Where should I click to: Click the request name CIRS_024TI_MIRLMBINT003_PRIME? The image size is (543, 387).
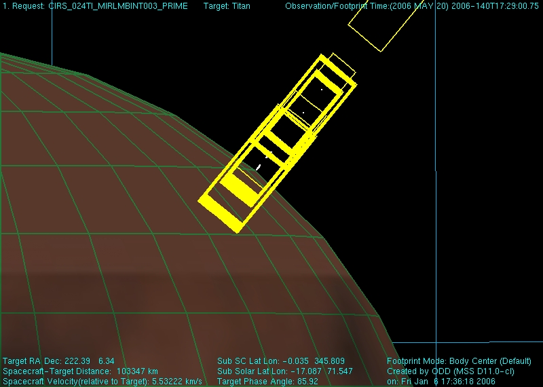[x=118, y=6]
